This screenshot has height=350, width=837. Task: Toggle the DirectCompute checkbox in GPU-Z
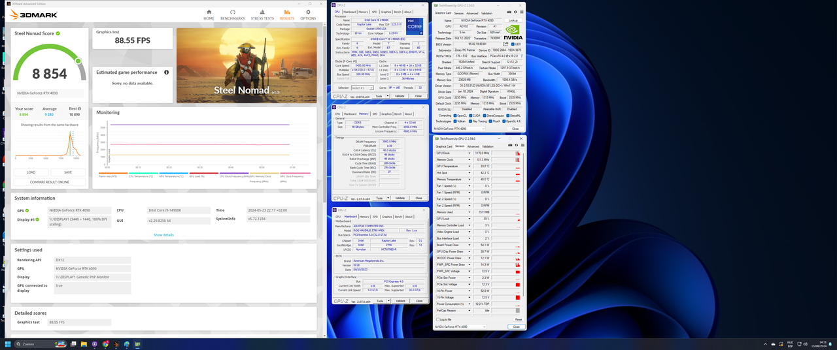(485, 116)
